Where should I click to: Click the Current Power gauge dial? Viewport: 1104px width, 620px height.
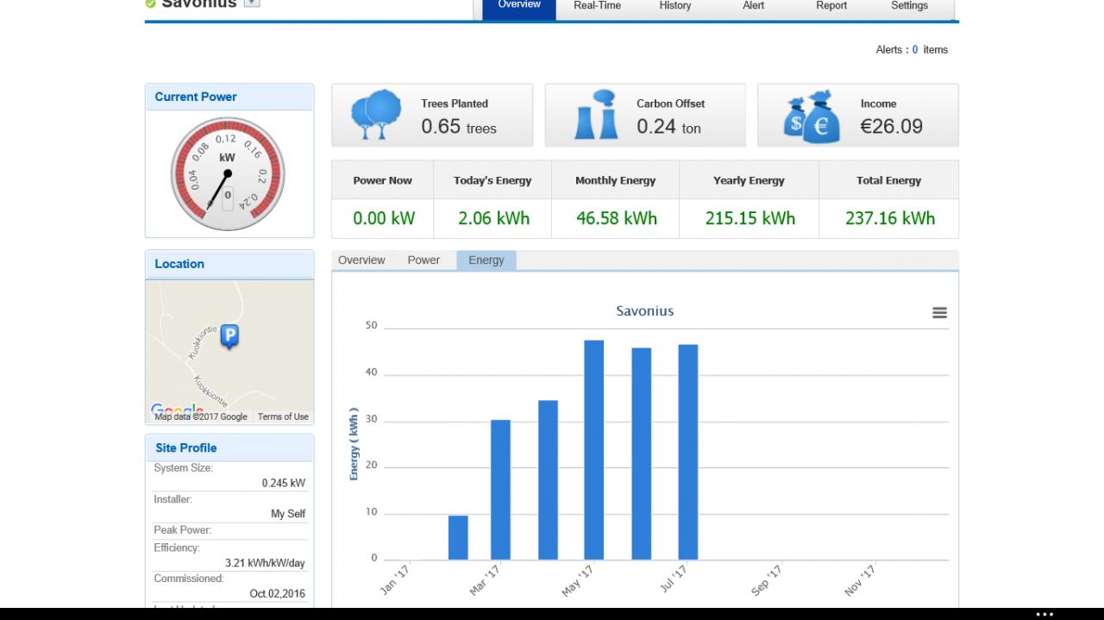tap(227, 173)
